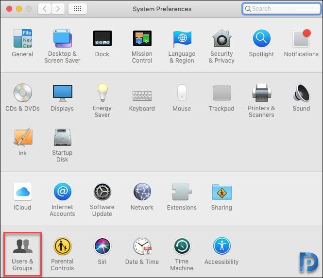Image resolution: width=323 pixels, height=278 pixels.
Task: Click into the Search field
Action: [281, 9]
